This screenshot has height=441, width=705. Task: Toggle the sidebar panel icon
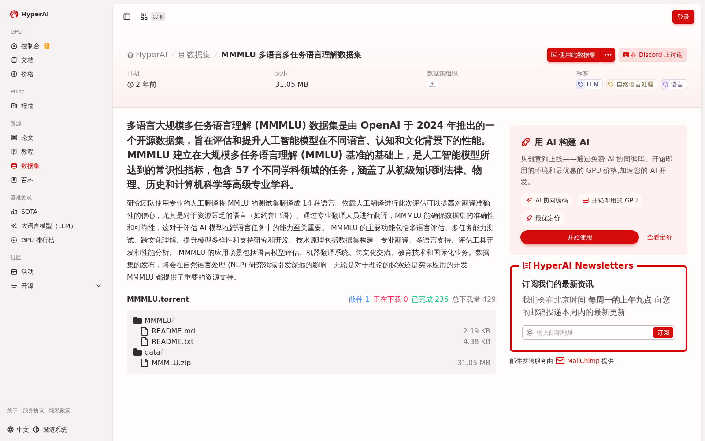coord(127,17)
